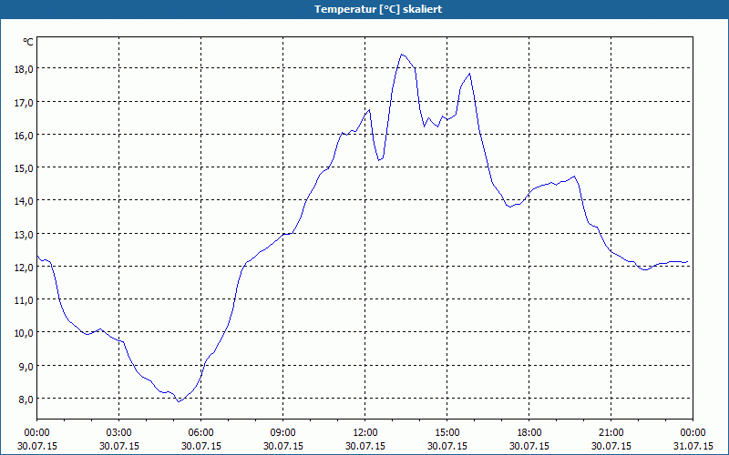This screenshot has width=729, height=455.
Task: Click the 31.07.15 date label
Action: click(x=693, y=446)
